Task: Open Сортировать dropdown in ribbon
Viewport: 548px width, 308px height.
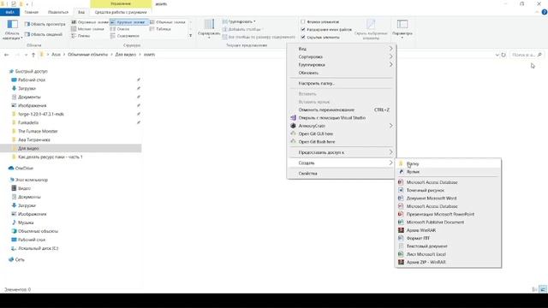Action: [209, 28]
